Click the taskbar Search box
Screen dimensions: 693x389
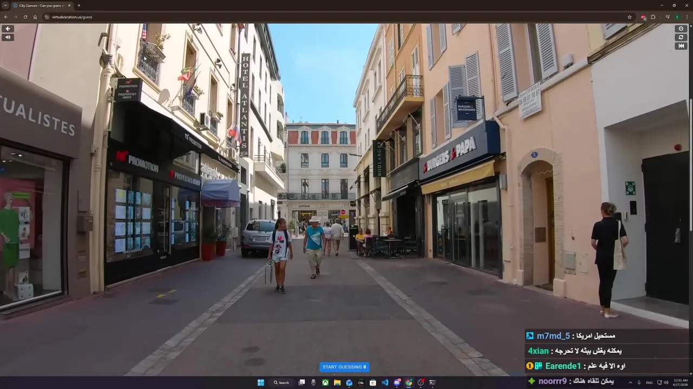tap(282, 383)
